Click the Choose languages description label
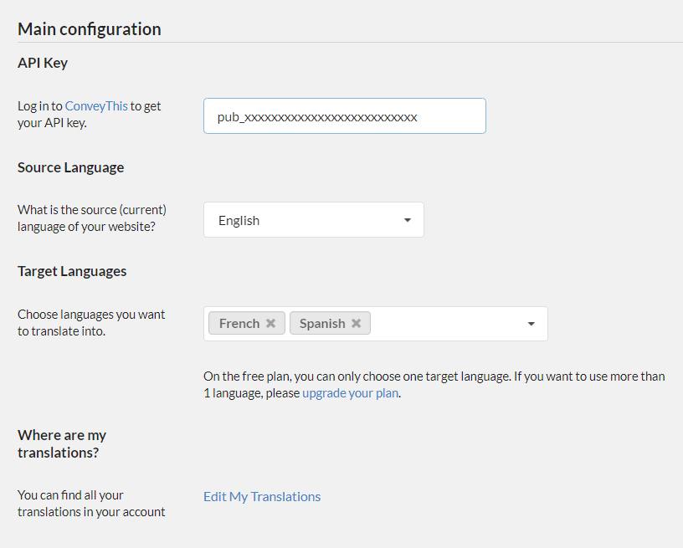Screen dimensions: 683x548 coord(91,322)
